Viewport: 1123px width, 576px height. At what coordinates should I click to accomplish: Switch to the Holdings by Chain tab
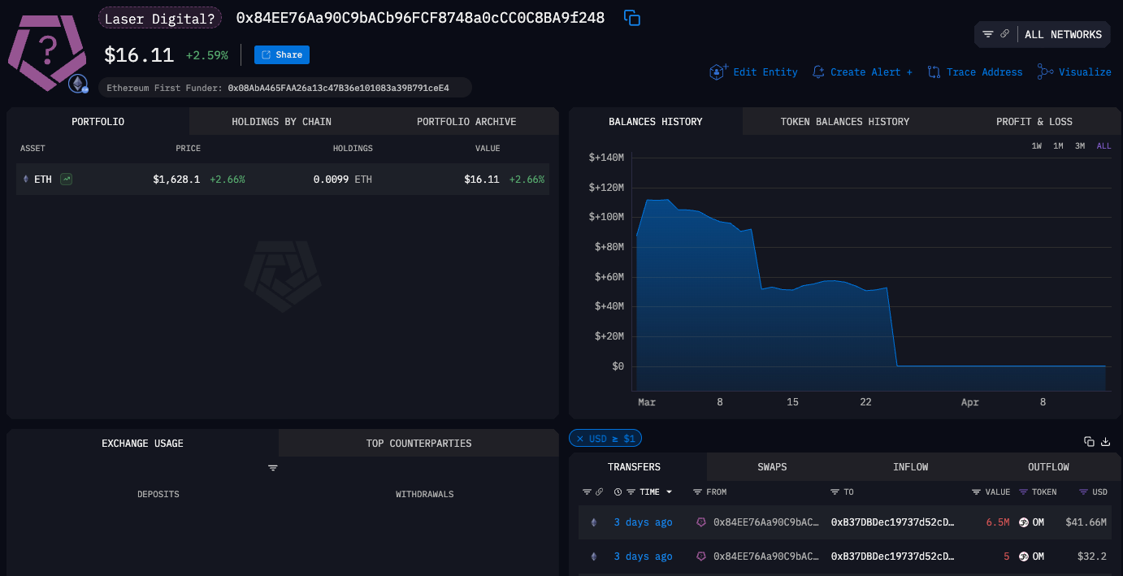[x=282, y=121]
